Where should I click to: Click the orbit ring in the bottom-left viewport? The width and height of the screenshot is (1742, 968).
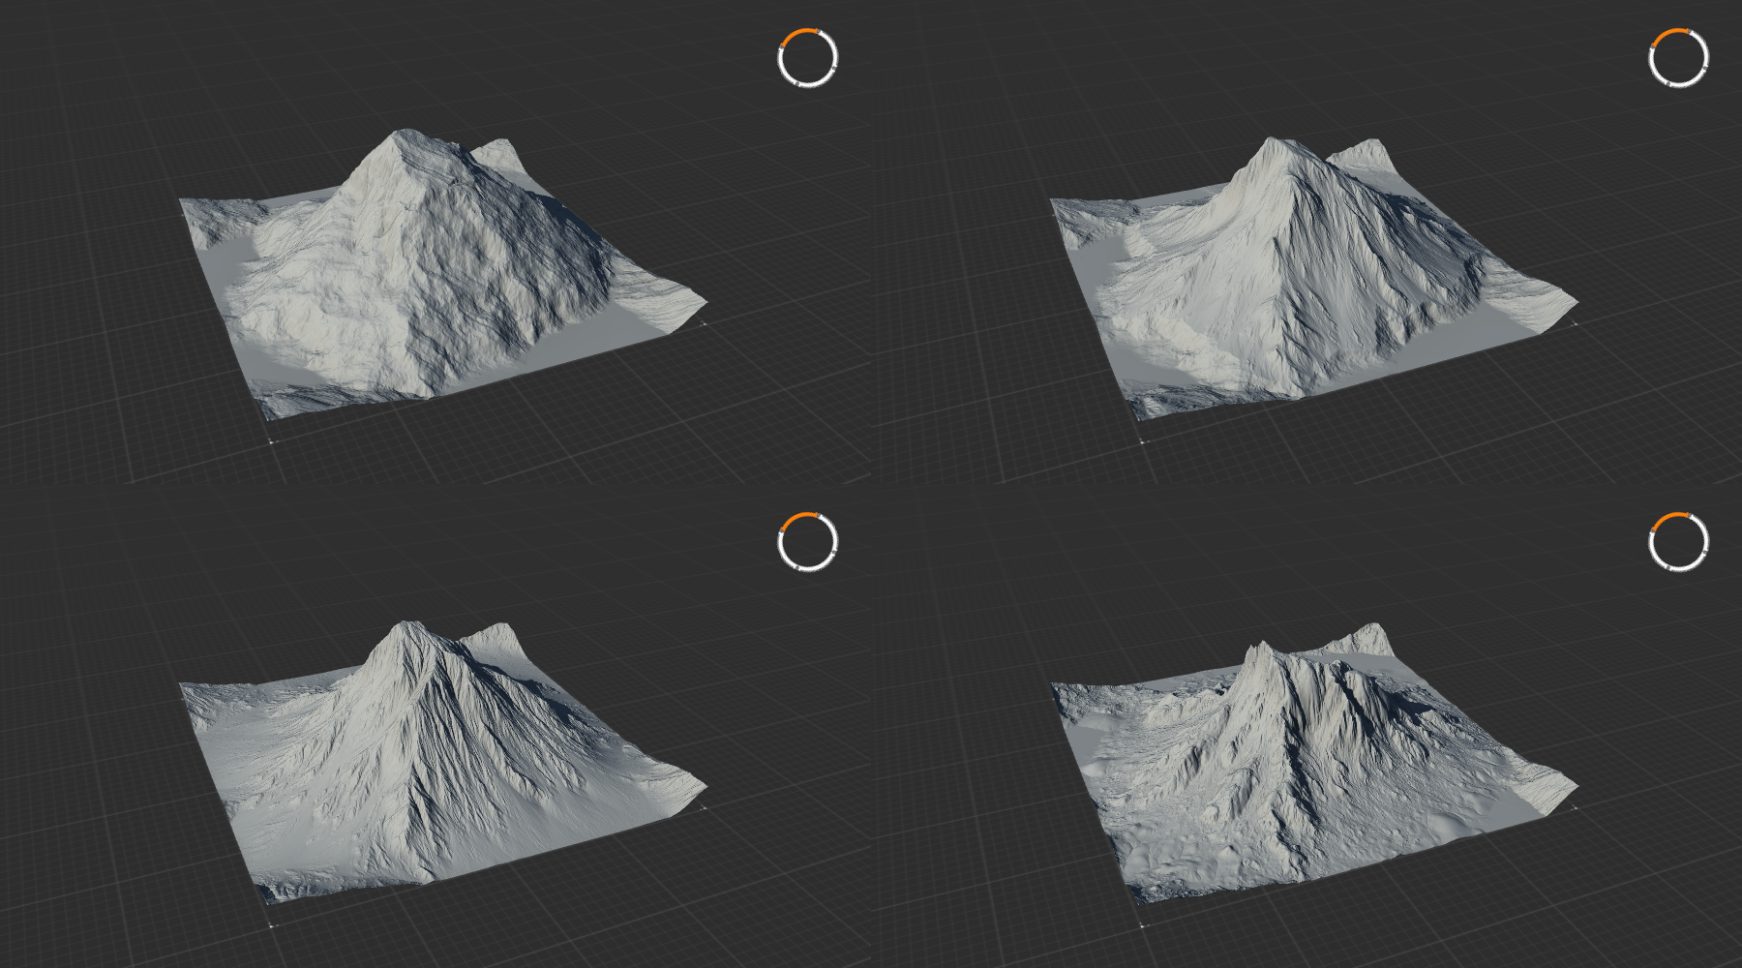coord(807,542)
